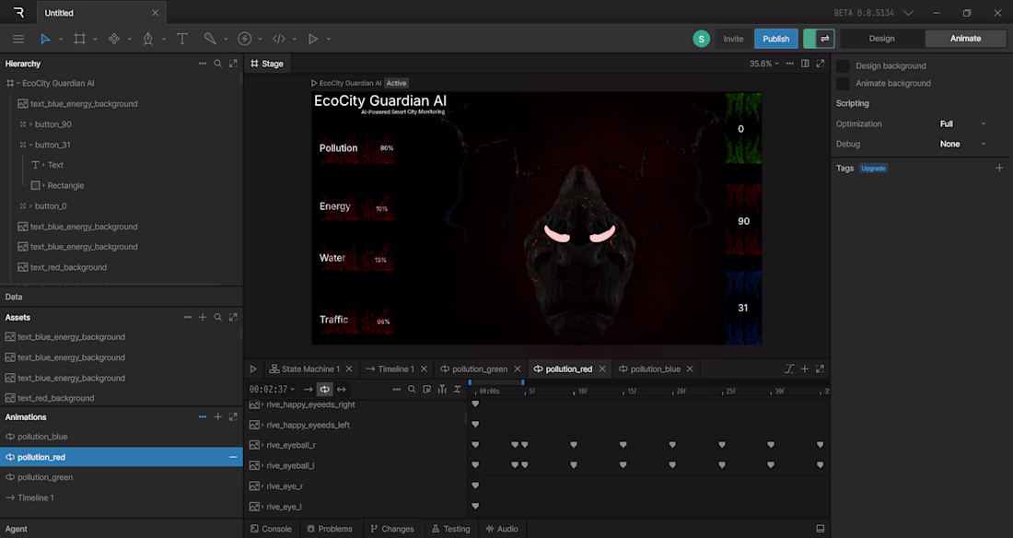Click the Upgrade tag link

pos(873,168)
